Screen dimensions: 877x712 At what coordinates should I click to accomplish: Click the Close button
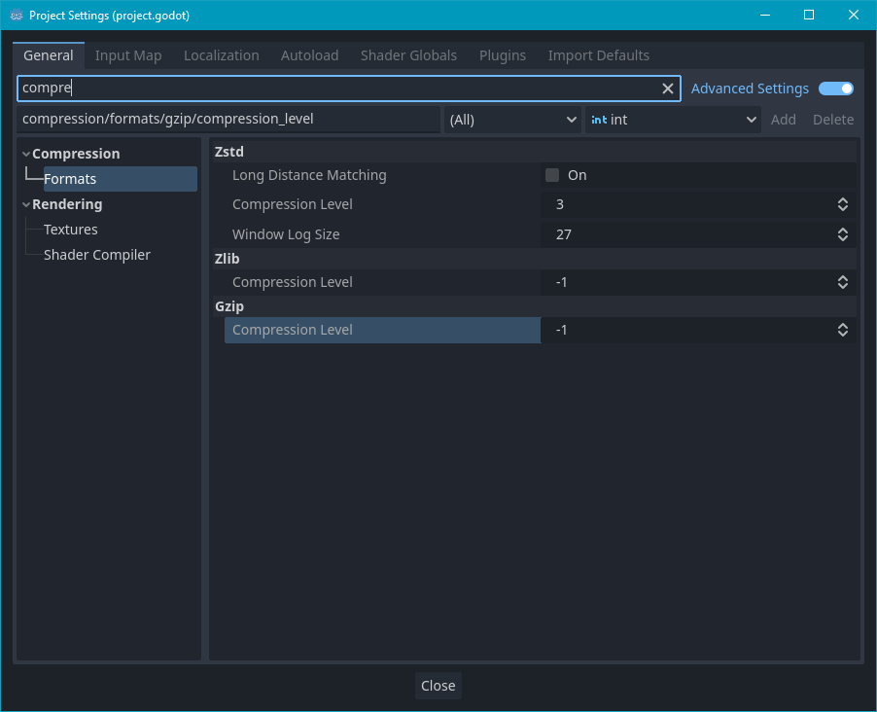pos(438,685)
